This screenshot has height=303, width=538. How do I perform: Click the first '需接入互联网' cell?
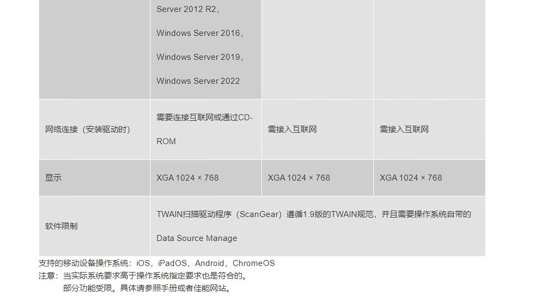coord(292,129)
